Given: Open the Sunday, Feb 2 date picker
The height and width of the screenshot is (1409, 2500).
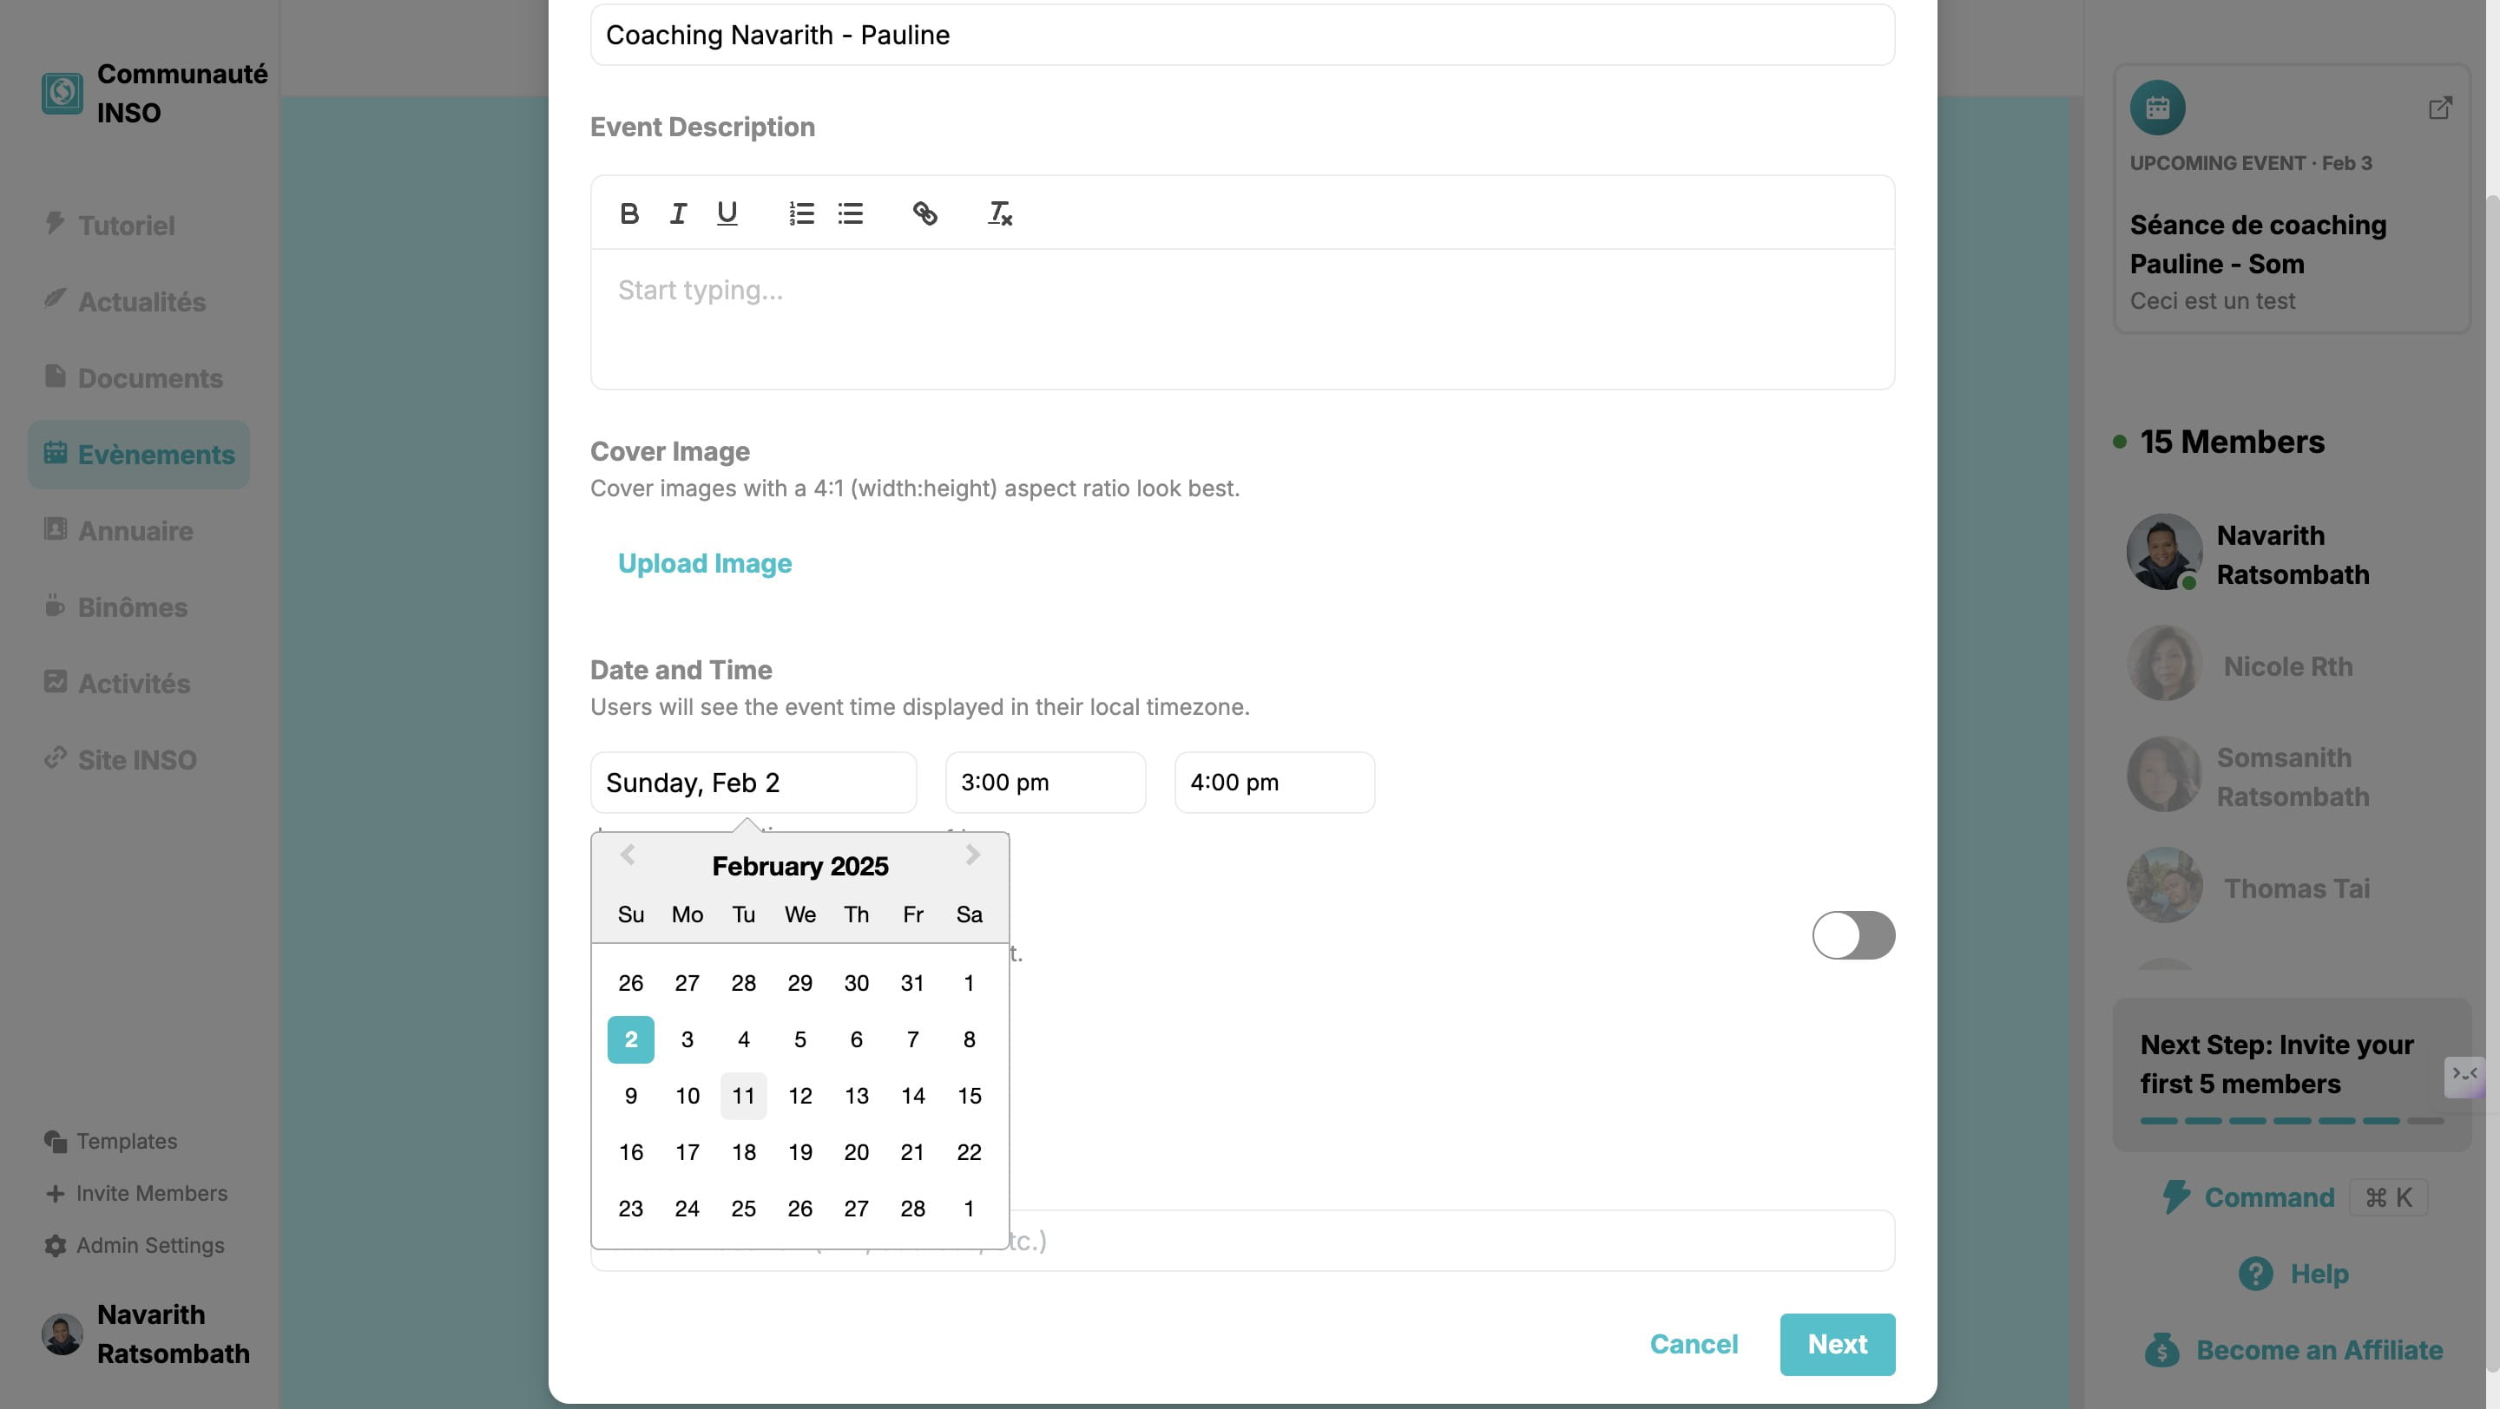Looking at the screenshot, I should point(753,783).
